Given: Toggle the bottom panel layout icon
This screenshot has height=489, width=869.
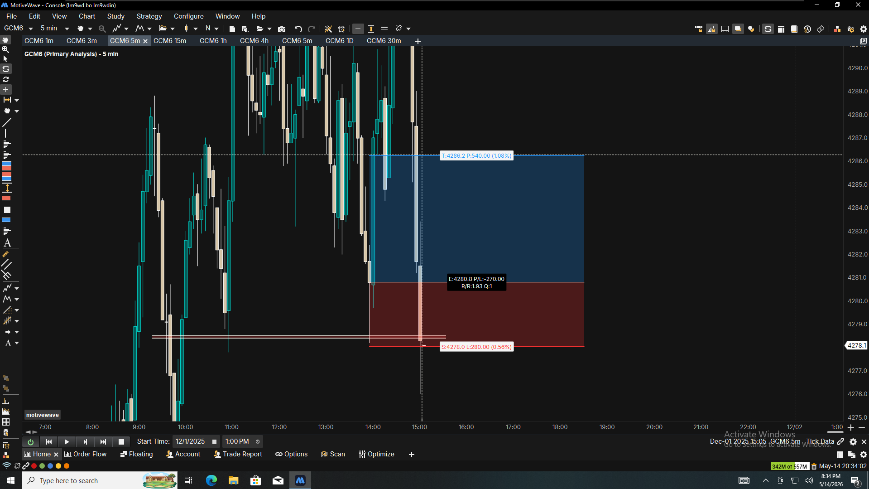Looking at the screenshot, I should tap(725, 29).
